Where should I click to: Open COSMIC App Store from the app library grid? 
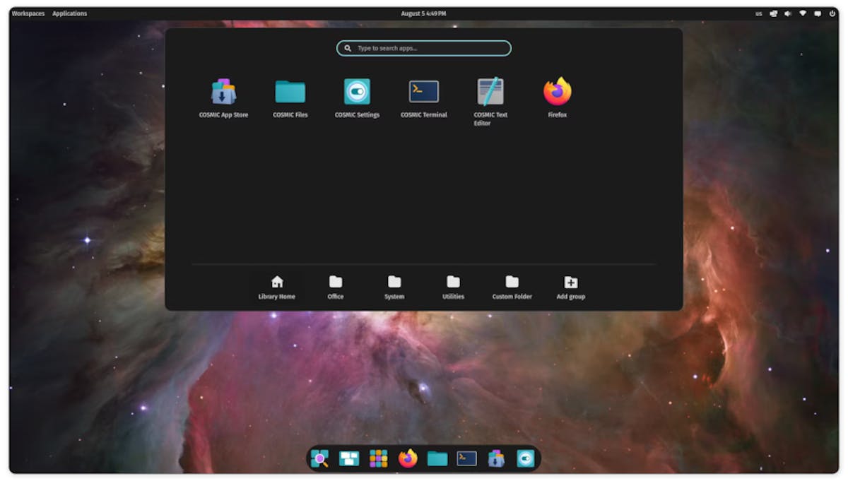pos(223,98)
